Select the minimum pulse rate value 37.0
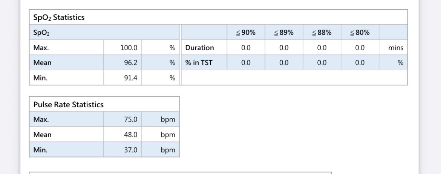 (130, 150)
